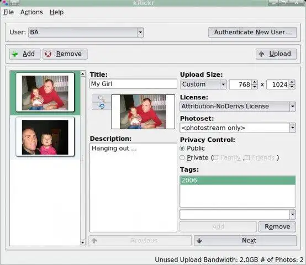The height and width of the screenshot is (265, 306).
Task: Add photos with the toolbar Add button
Action: pos(25,54)
